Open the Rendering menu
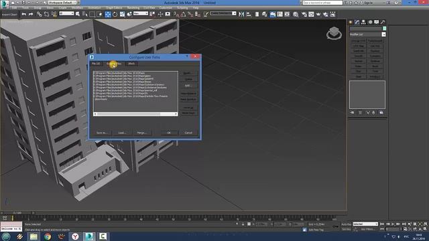The image size is (429, 241). click(133, 8)
